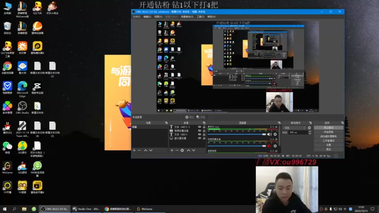This screenshot has width=379, height=213.
Task: Remove selected source with minus icon
Action: (177, 151)
